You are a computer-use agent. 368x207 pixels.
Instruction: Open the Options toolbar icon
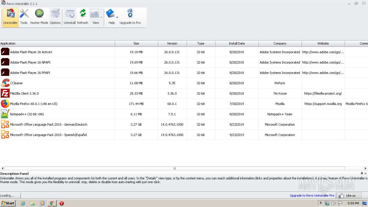tap(55, 17)
